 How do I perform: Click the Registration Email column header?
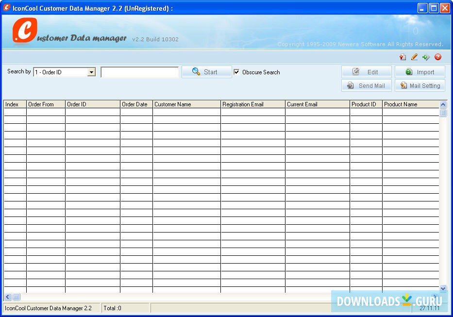252,104
